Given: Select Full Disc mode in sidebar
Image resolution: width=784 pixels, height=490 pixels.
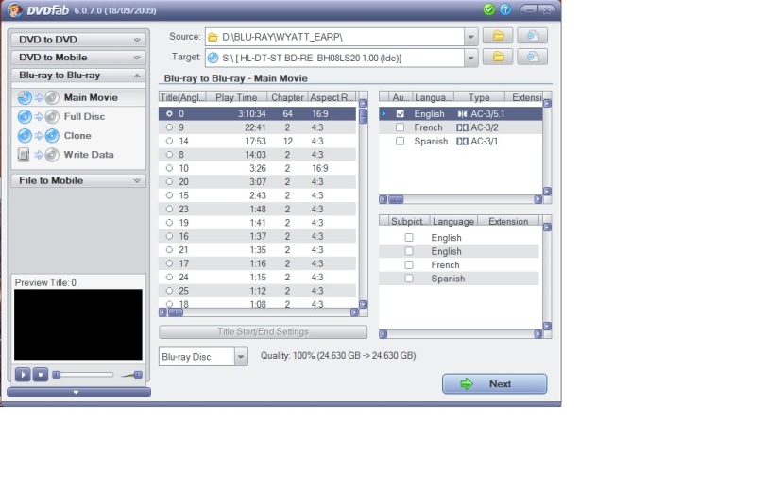Looking at the screenshot, I should pyautogui.click(x=84, y=117).
